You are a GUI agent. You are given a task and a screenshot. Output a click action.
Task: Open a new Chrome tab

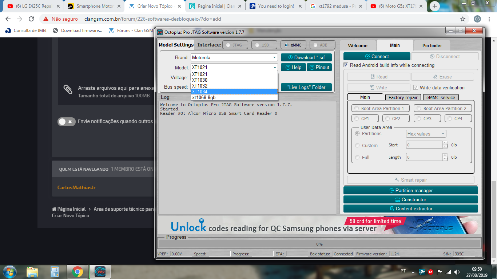[435, 6]
